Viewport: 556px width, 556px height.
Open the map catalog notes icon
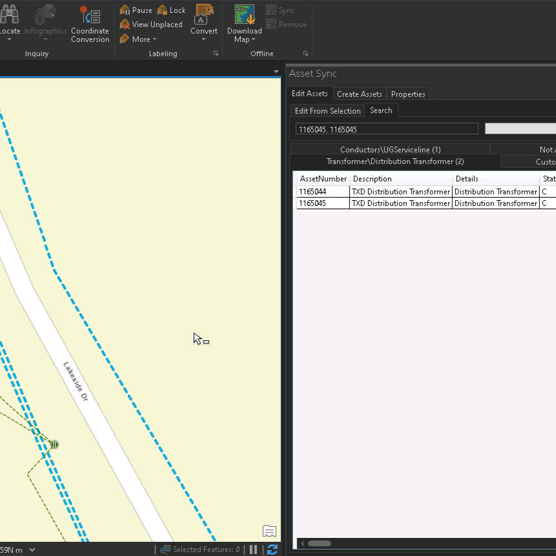point(269,531)
